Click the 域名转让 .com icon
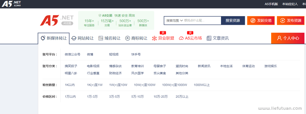Viewport: 306px width, 114px height. coord(101,38)
